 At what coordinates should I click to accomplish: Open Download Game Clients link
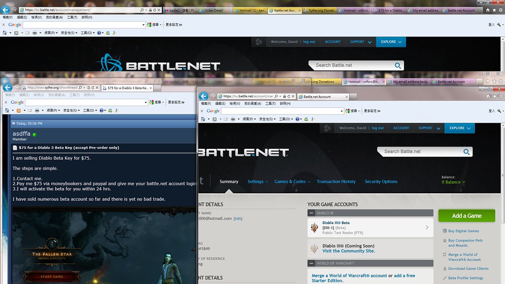(x=469, y=269)
